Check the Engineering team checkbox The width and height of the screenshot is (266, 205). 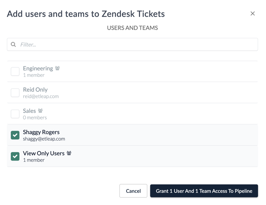click(x=15, y=71)
